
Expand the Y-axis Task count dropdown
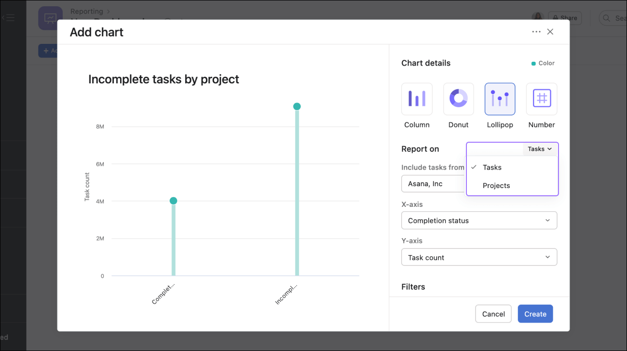click(x=479, y=257)
